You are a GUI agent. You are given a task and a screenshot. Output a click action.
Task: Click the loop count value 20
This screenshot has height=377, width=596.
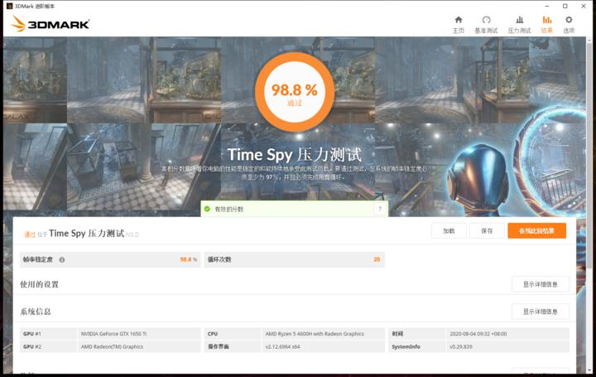(377, 259)
